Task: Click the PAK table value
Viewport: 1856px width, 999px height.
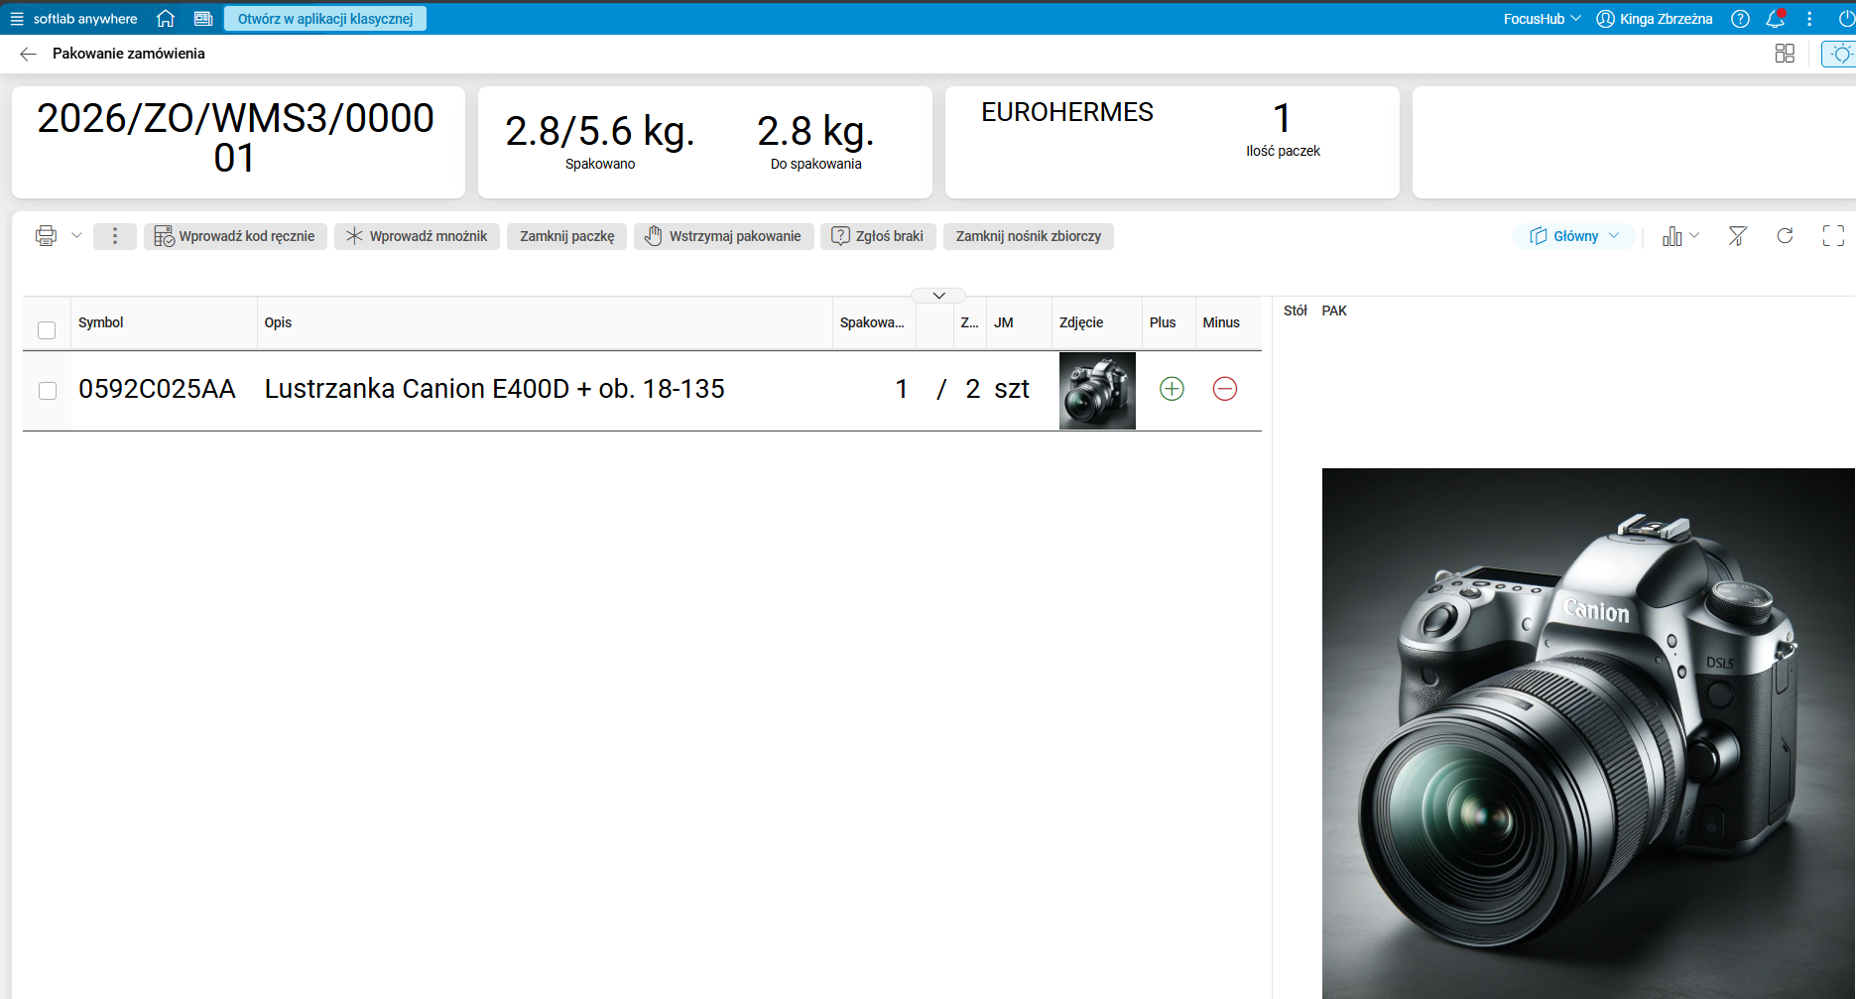Action: pos(1334,311)
